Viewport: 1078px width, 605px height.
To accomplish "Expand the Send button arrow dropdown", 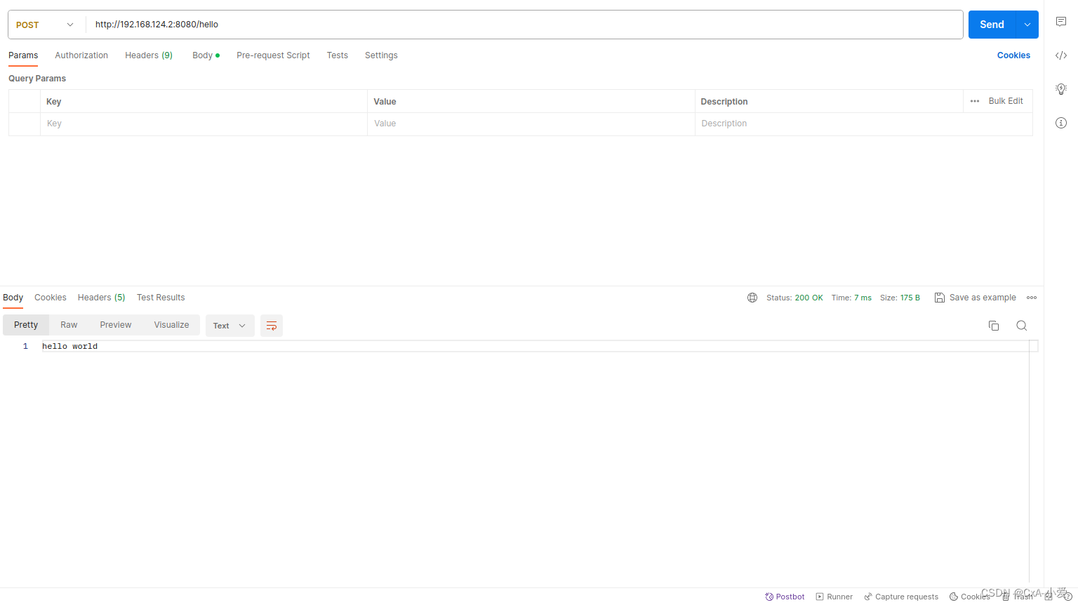I will [x=1027, y=25].
